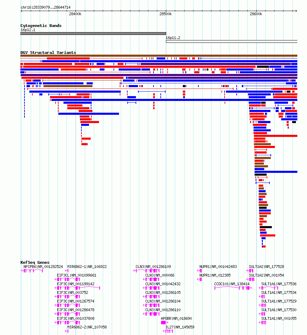The height and width of the screenshot is (335, 307).
Task: Select the SULT1A2 NM_177528 gene glyph
Action: (x=250, y=271)
